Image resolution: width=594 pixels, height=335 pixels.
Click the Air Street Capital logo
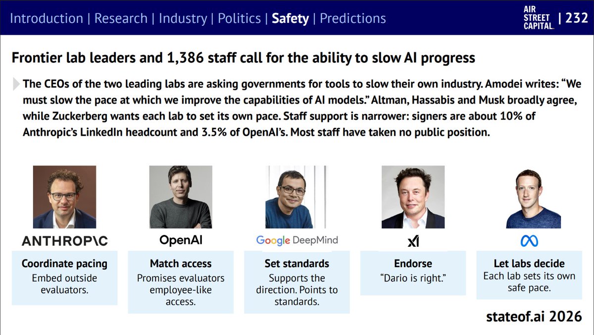(539, 17)
